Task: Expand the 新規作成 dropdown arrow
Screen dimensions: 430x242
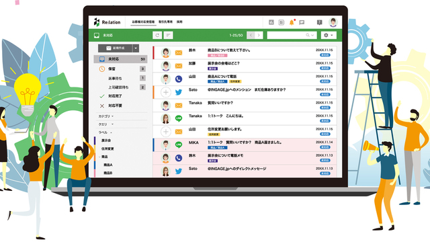Action: (x=136, y=48)
